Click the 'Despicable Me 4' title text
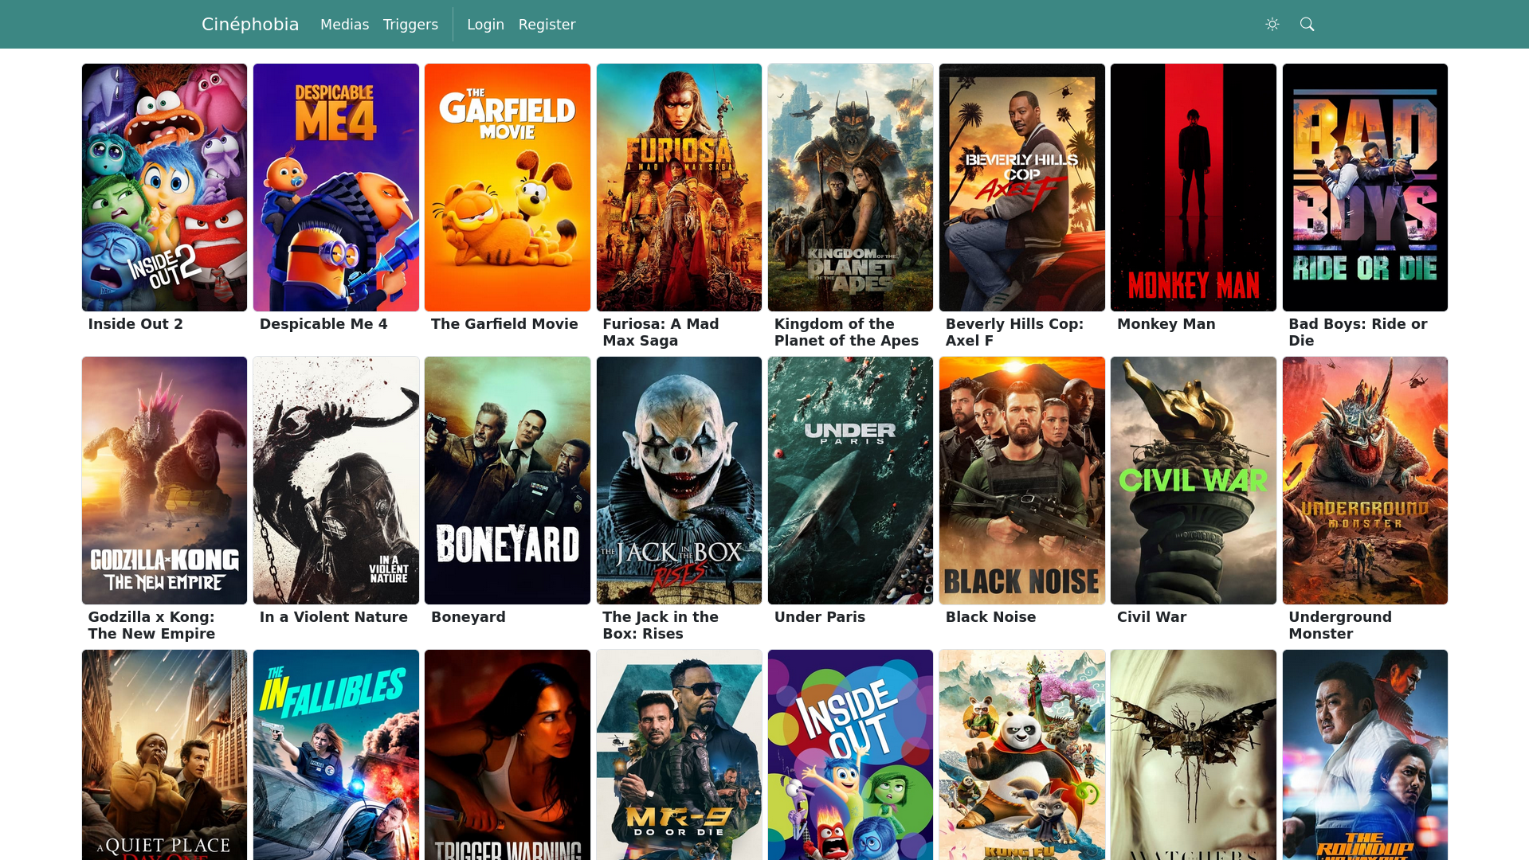The image size is (1529, 860). pyautogui.click(x=323, y=324)
